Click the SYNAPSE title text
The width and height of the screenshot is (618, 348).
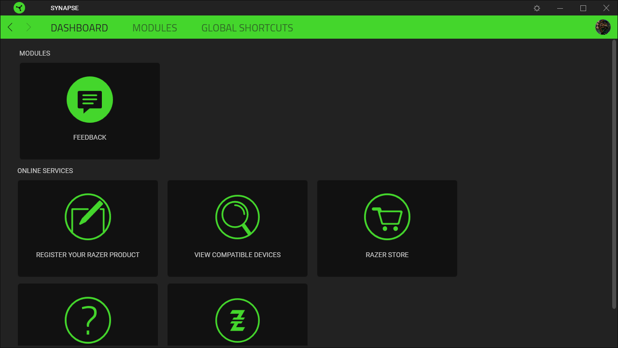point(65,8)
